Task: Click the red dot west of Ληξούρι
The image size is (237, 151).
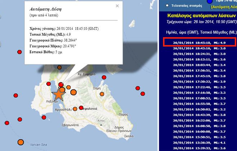Action: 15,96
